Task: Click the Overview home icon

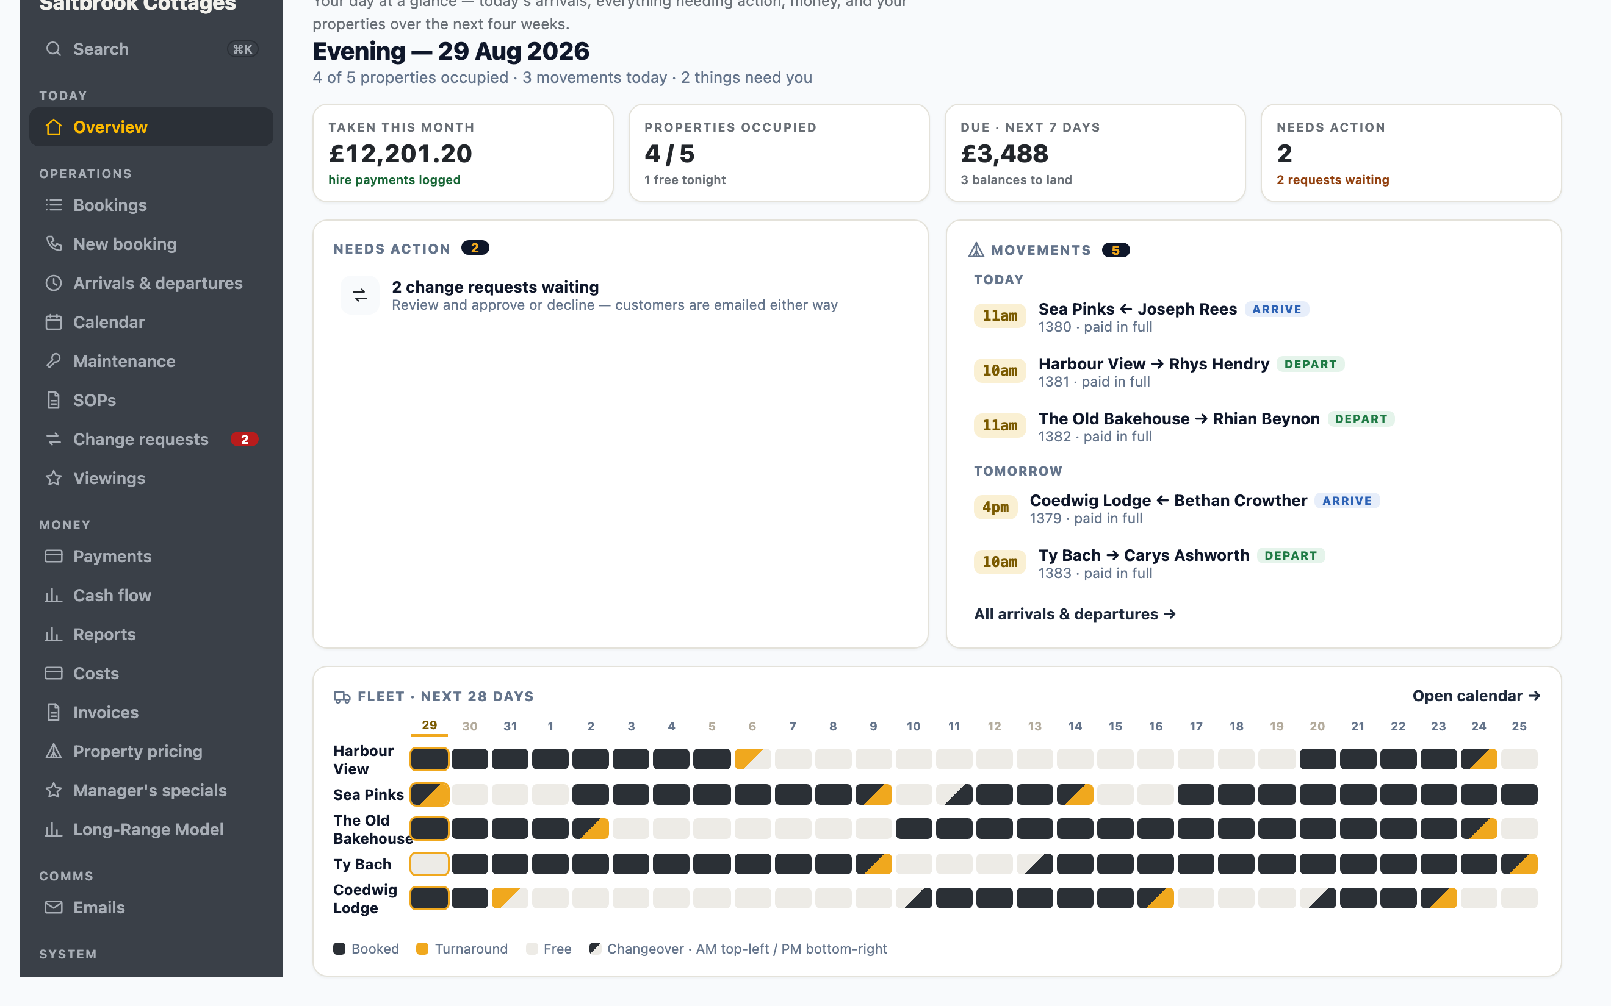Action: [x=53, y=127]
